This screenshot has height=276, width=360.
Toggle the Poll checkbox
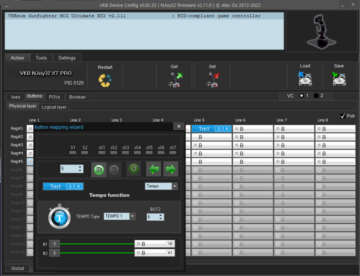click(343, 116)
